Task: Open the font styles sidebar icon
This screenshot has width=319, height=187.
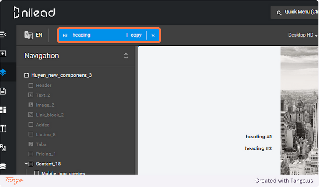Action: tap(3, 147)
